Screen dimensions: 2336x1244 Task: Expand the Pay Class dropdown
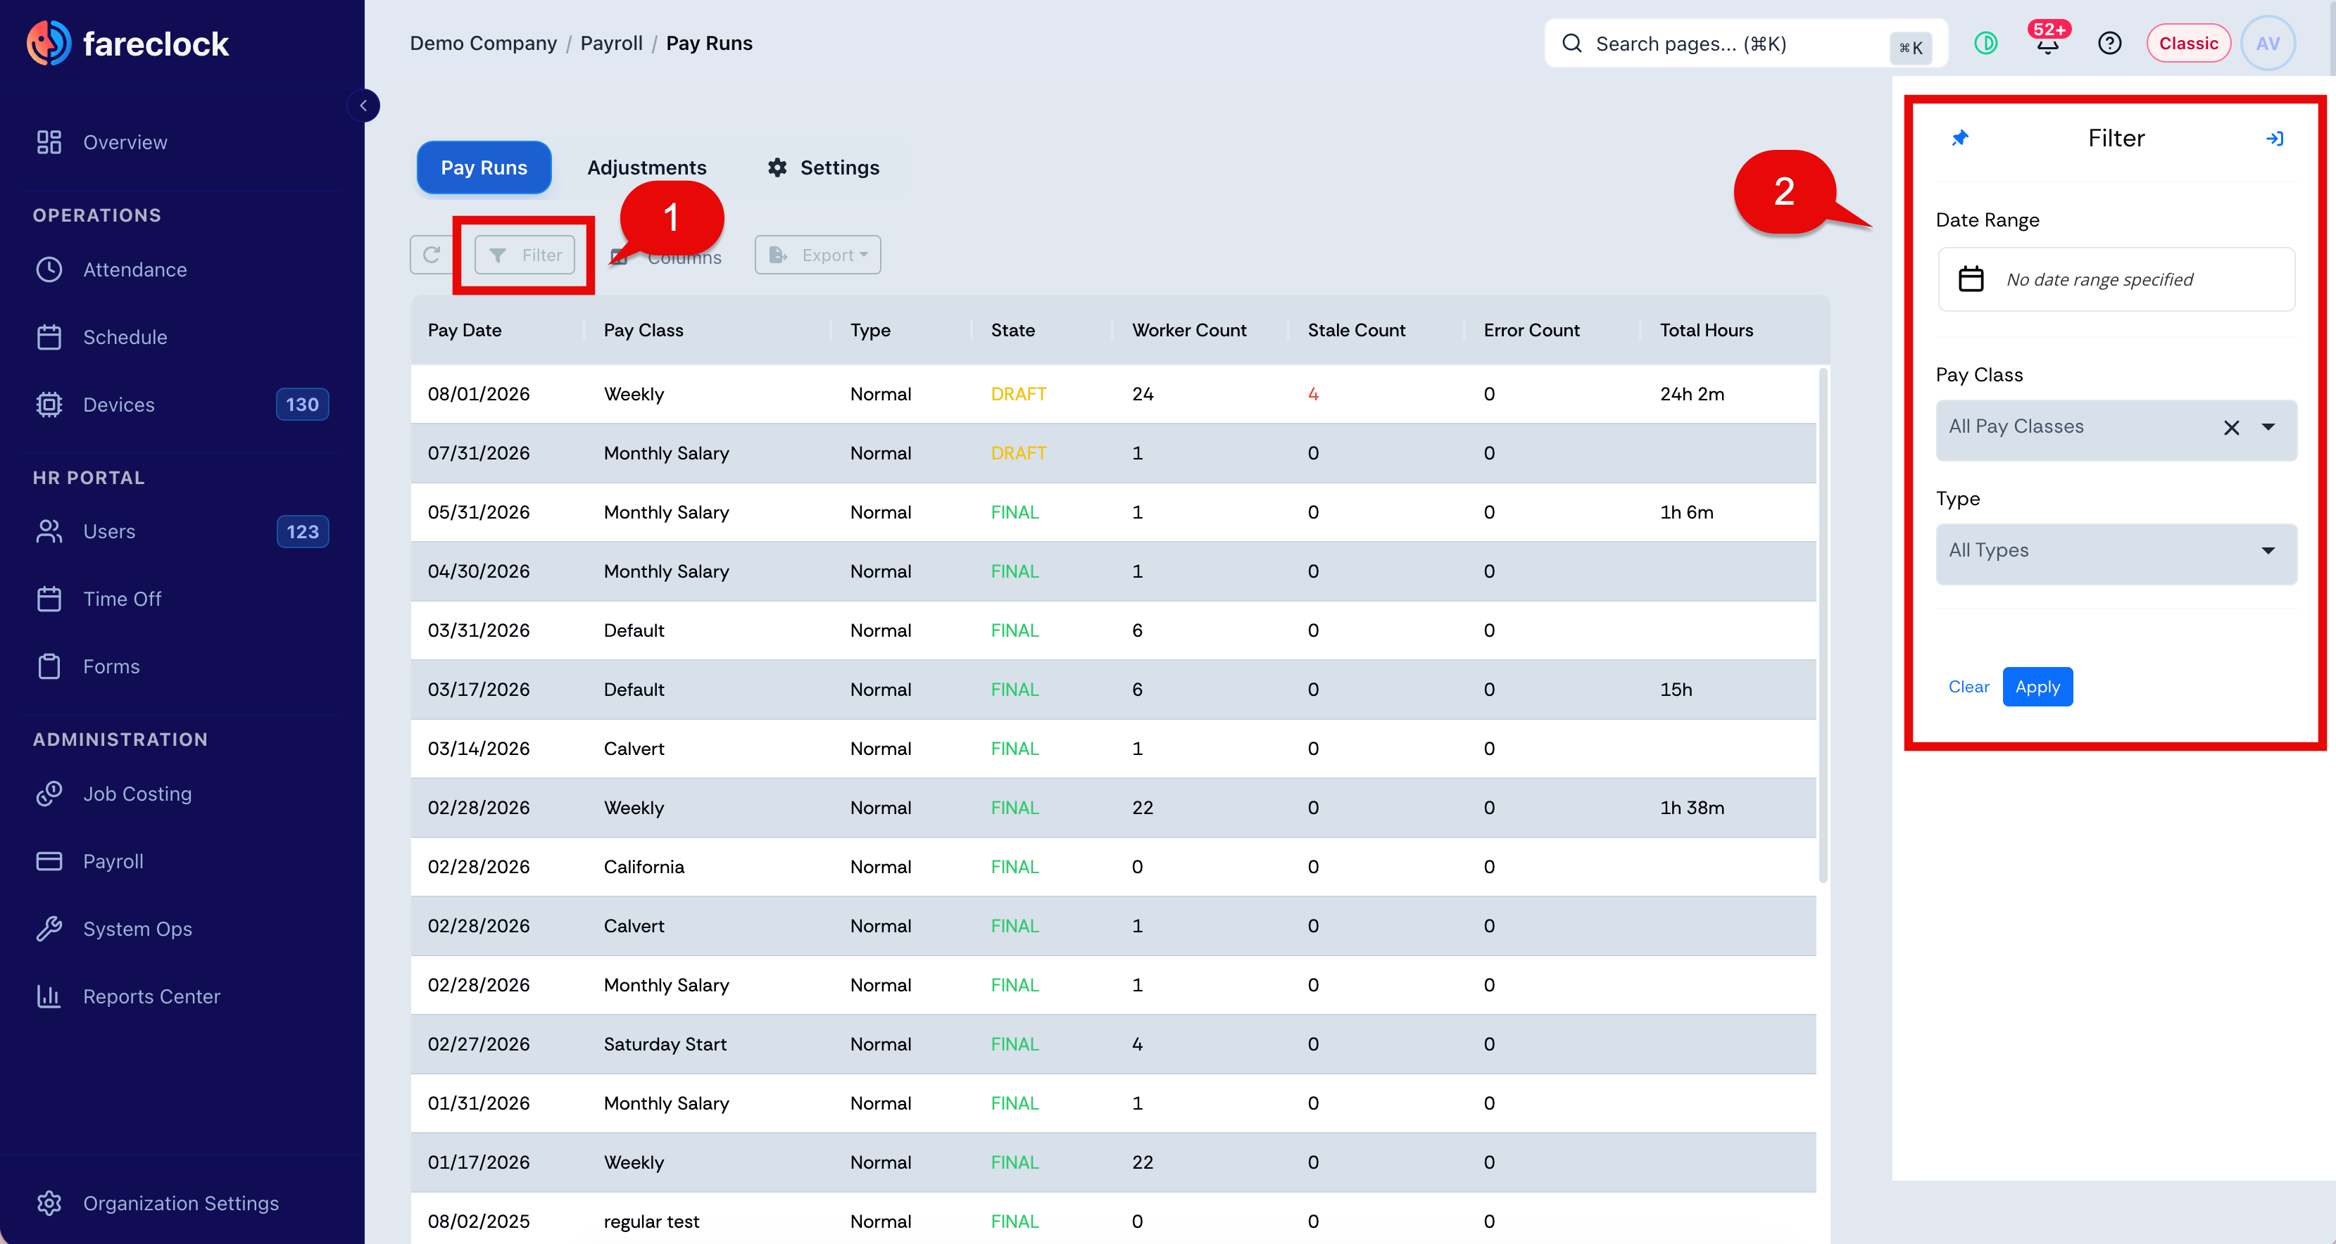2268,427
